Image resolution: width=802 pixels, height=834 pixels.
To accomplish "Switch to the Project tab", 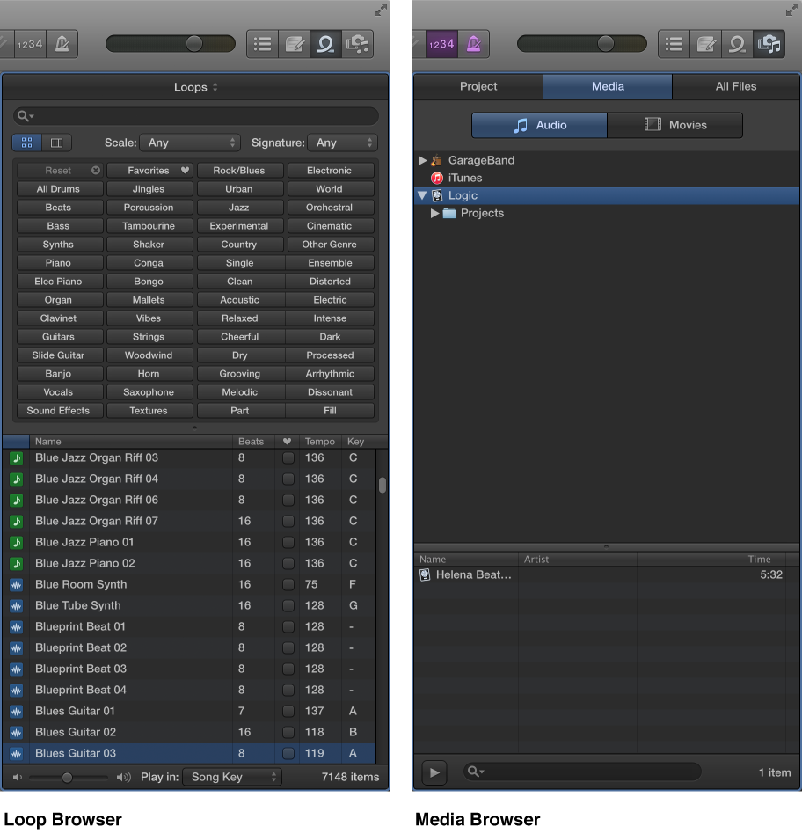I will (478, 86).
